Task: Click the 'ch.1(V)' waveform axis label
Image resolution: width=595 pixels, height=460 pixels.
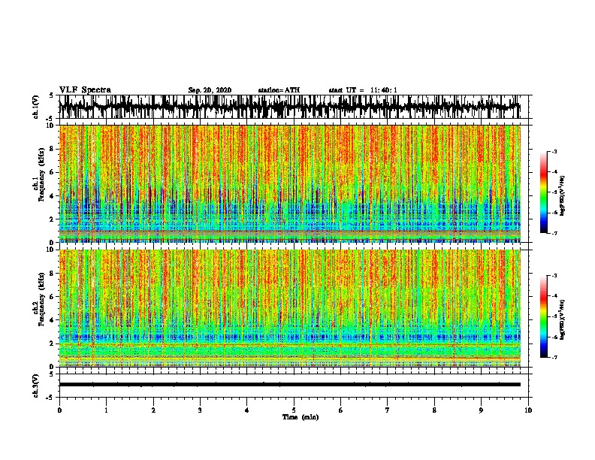Action: [36, 107]
